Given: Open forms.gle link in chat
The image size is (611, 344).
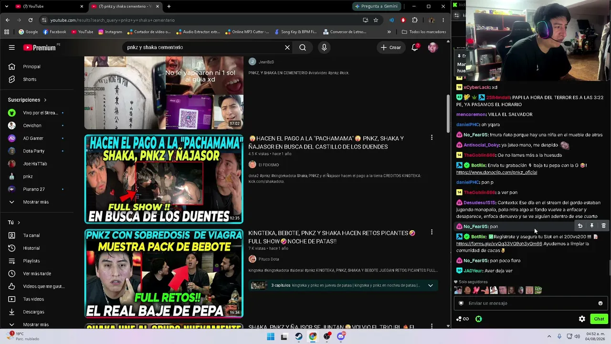Looking at the screenshot, I should coord(499,244).
